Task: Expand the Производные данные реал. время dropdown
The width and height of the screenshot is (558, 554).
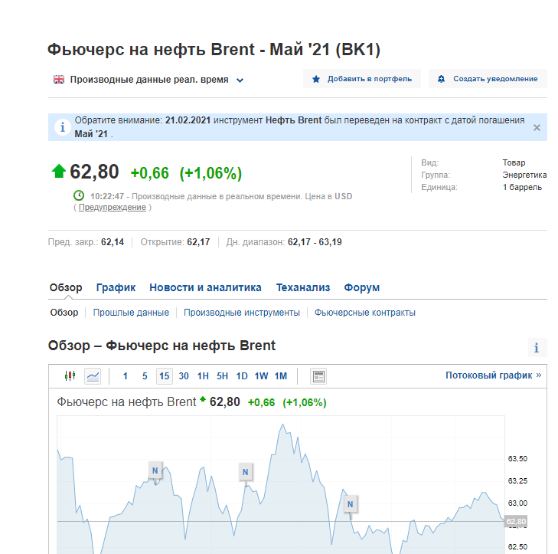Action: click(240, 80)
